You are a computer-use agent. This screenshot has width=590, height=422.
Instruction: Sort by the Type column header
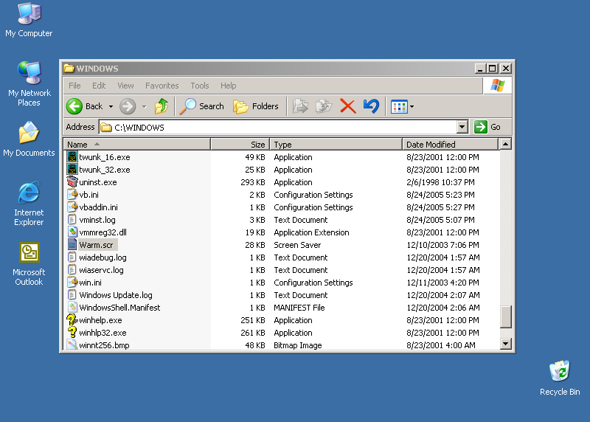tap(336, 145)
